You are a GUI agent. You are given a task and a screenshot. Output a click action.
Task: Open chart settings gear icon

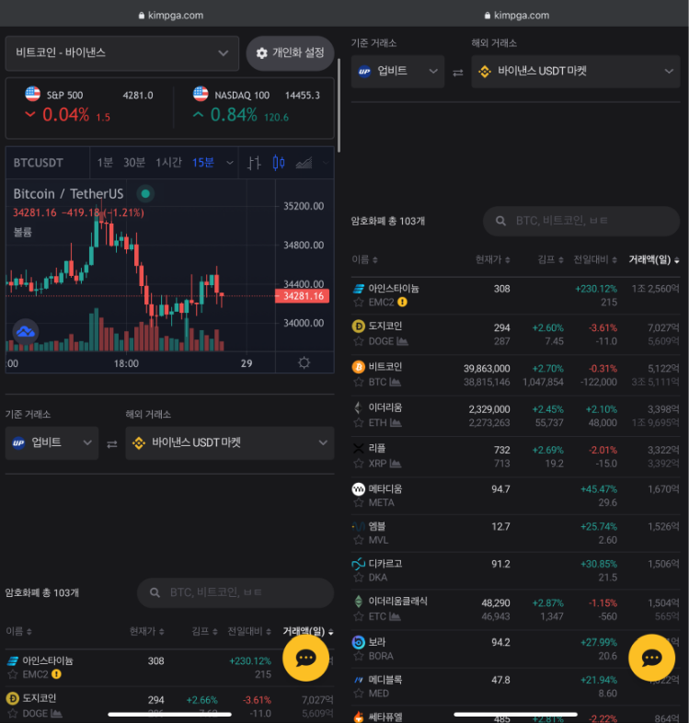tap(304, 363)
